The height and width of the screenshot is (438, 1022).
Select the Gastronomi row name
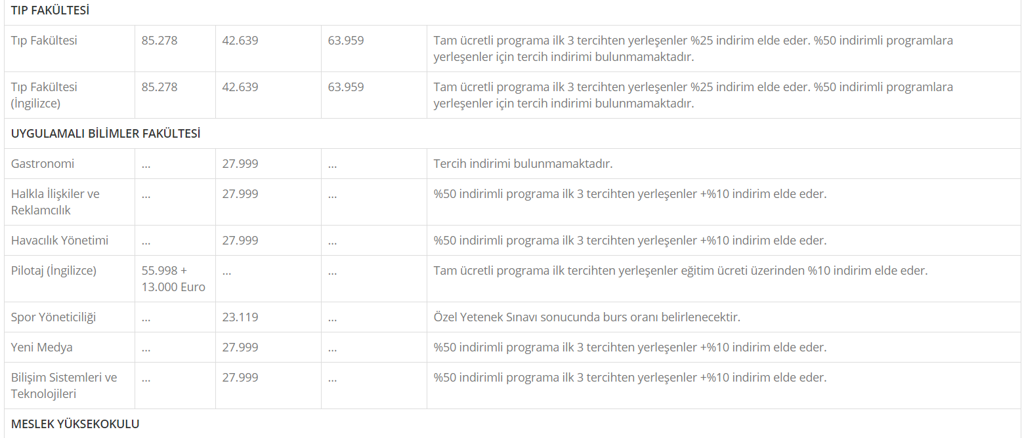(x=43, y=164)
